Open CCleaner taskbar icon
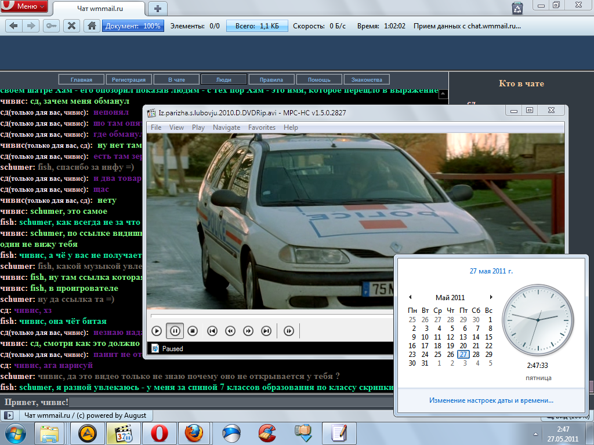 click(267, 433)
